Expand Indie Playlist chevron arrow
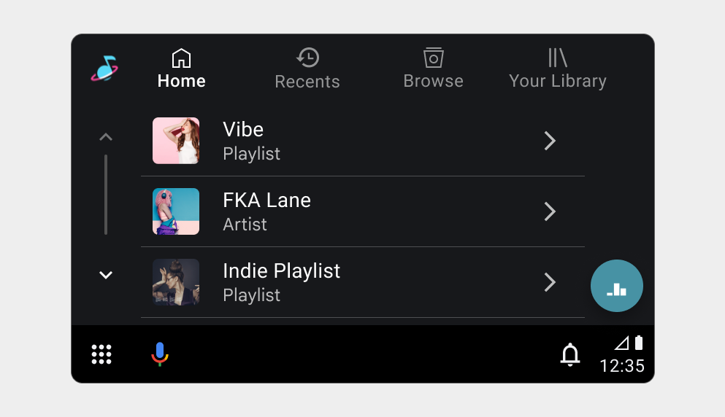The image size is (725, 417). tap(551, 282)
